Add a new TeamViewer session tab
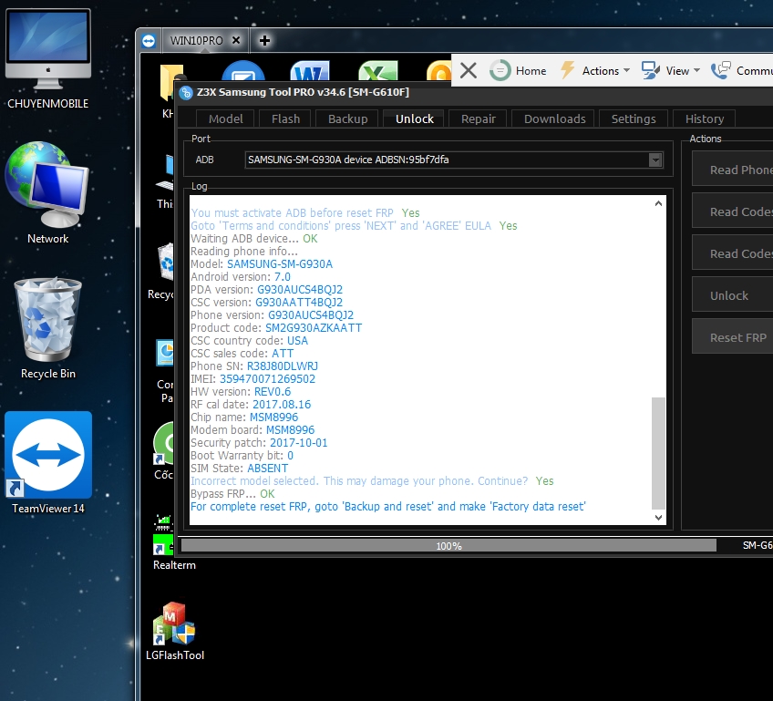 pos(264,40)
